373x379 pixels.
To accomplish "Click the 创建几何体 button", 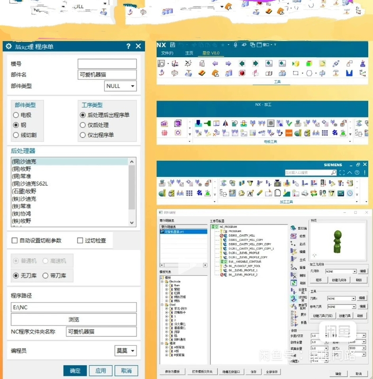I will click(339, 280).
